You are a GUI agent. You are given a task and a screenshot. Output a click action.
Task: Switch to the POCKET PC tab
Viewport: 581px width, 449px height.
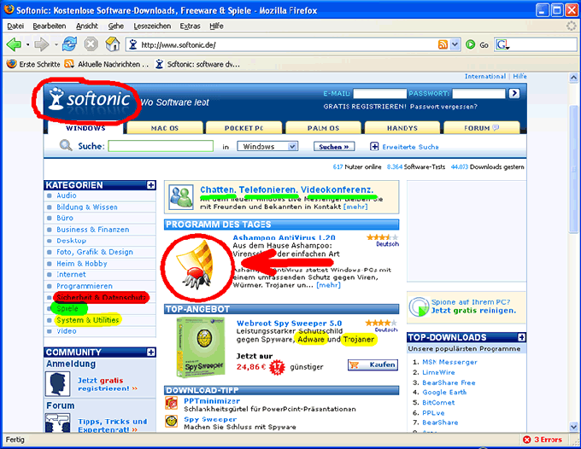[x=244, y=128]
